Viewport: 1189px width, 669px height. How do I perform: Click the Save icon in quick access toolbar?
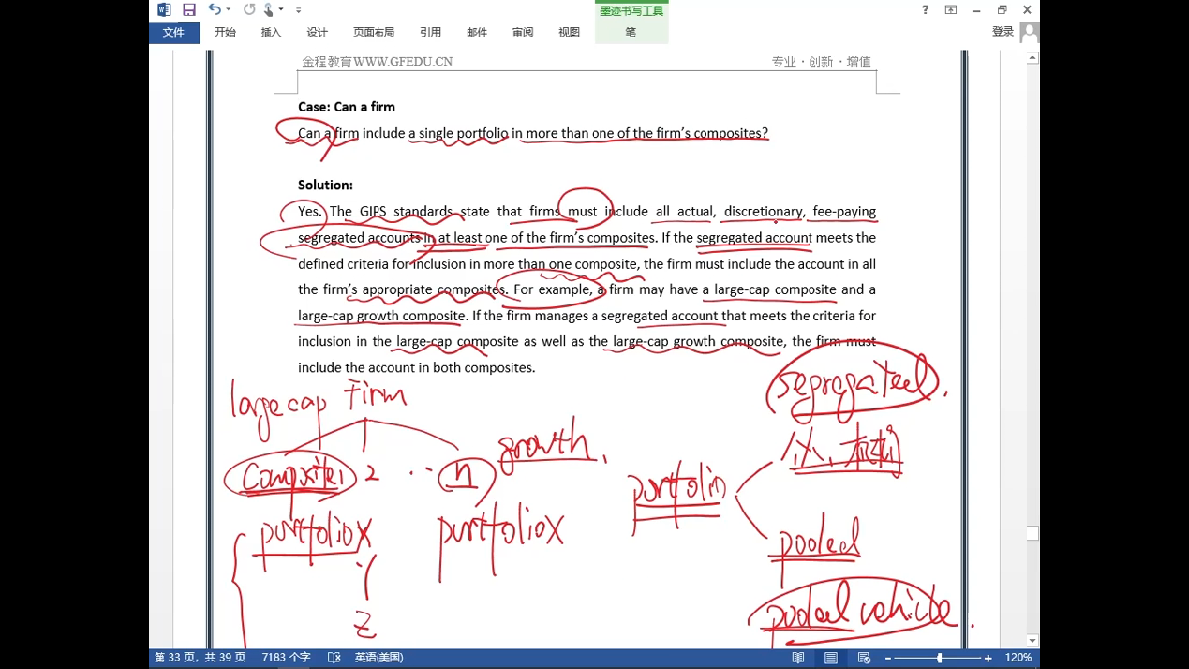tap(189, 10)
